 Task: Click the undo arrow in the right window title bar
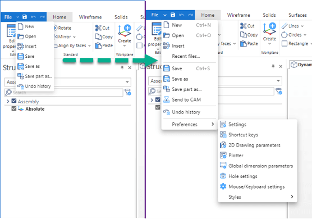tap(181, 15)
